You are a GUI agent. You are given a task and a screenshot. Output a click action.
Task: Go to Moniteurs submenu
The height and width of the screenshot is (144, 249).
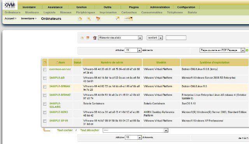click(x=32, y=12)
